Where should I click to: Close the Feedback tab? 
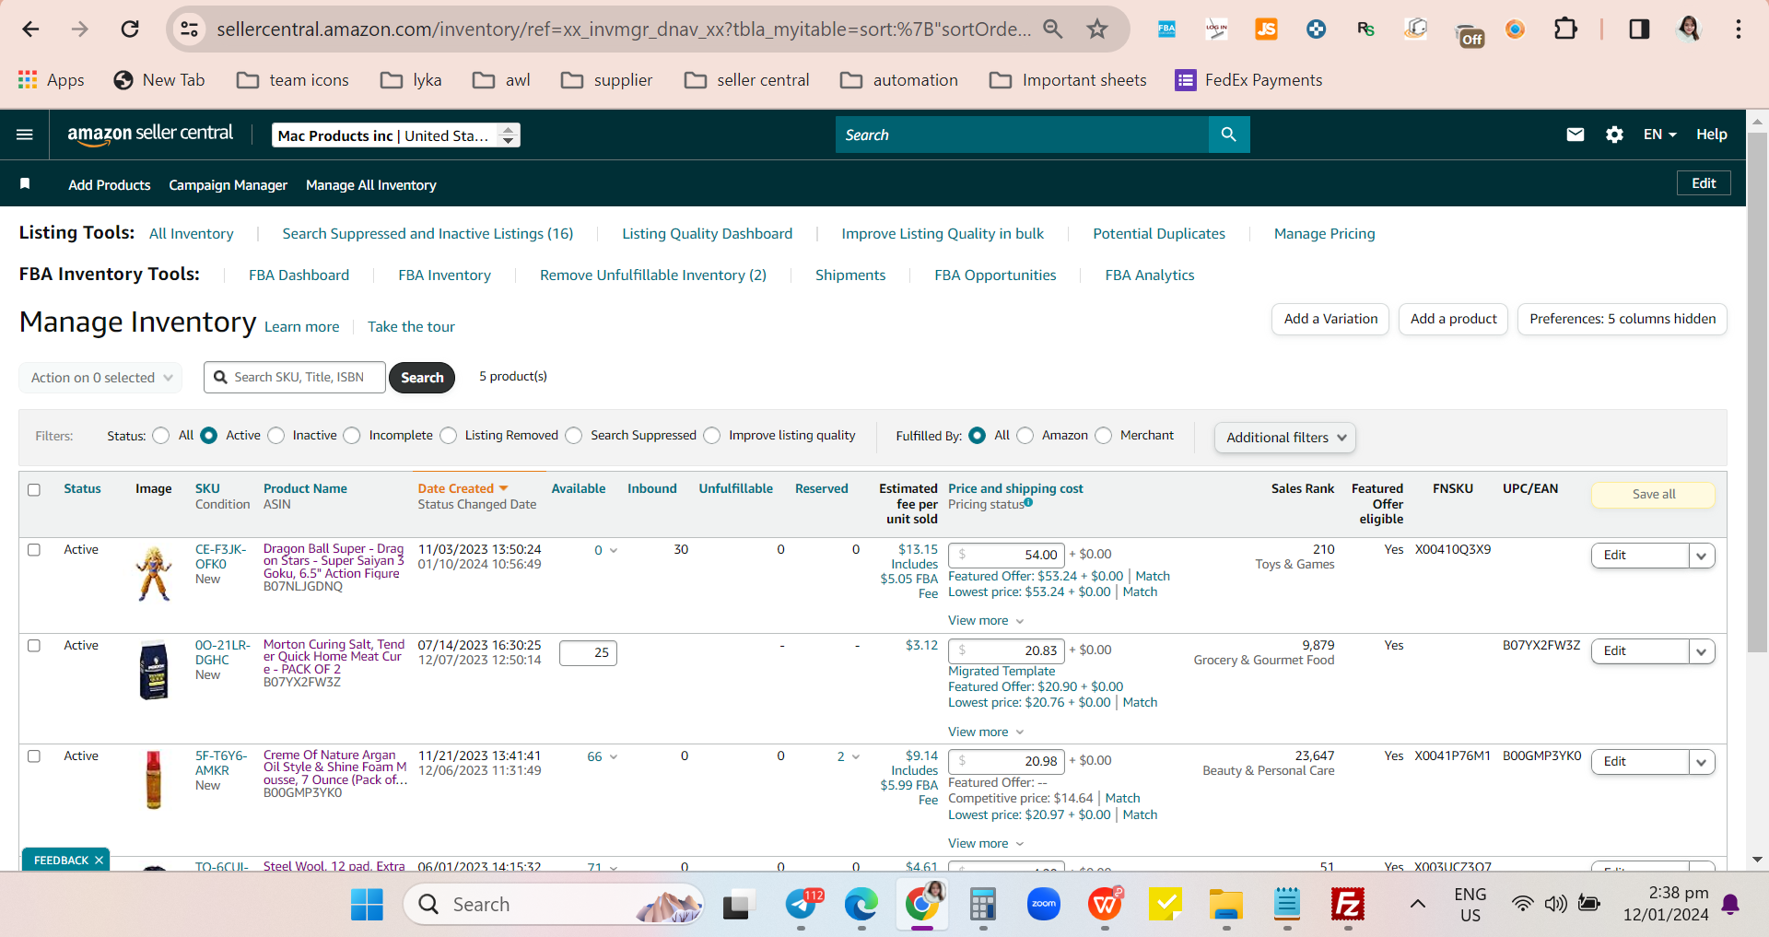point(99,861)
